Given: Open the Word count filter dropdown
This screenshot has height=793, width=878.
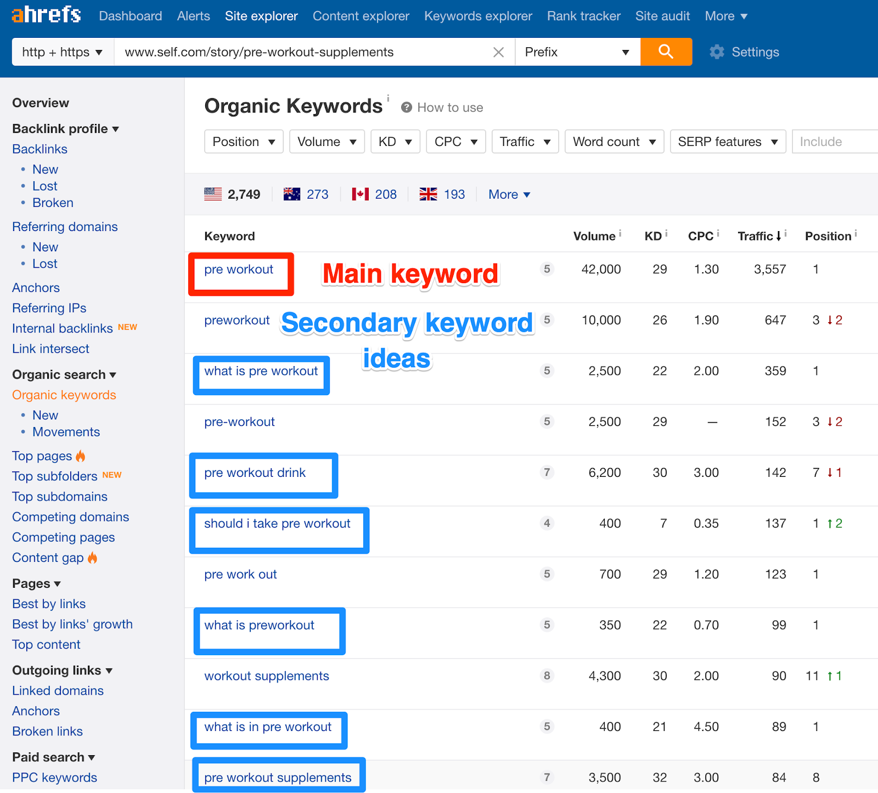Looking at the screenshot, I should point(614,142).
